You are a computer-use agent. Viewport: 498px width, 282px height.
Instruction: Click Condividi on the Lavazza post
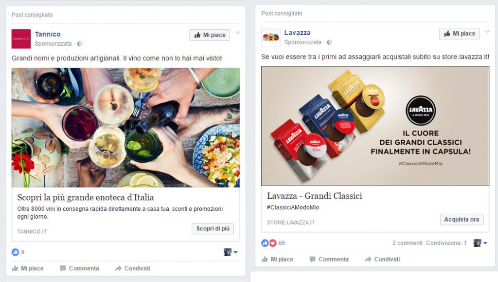click(382, 259)
